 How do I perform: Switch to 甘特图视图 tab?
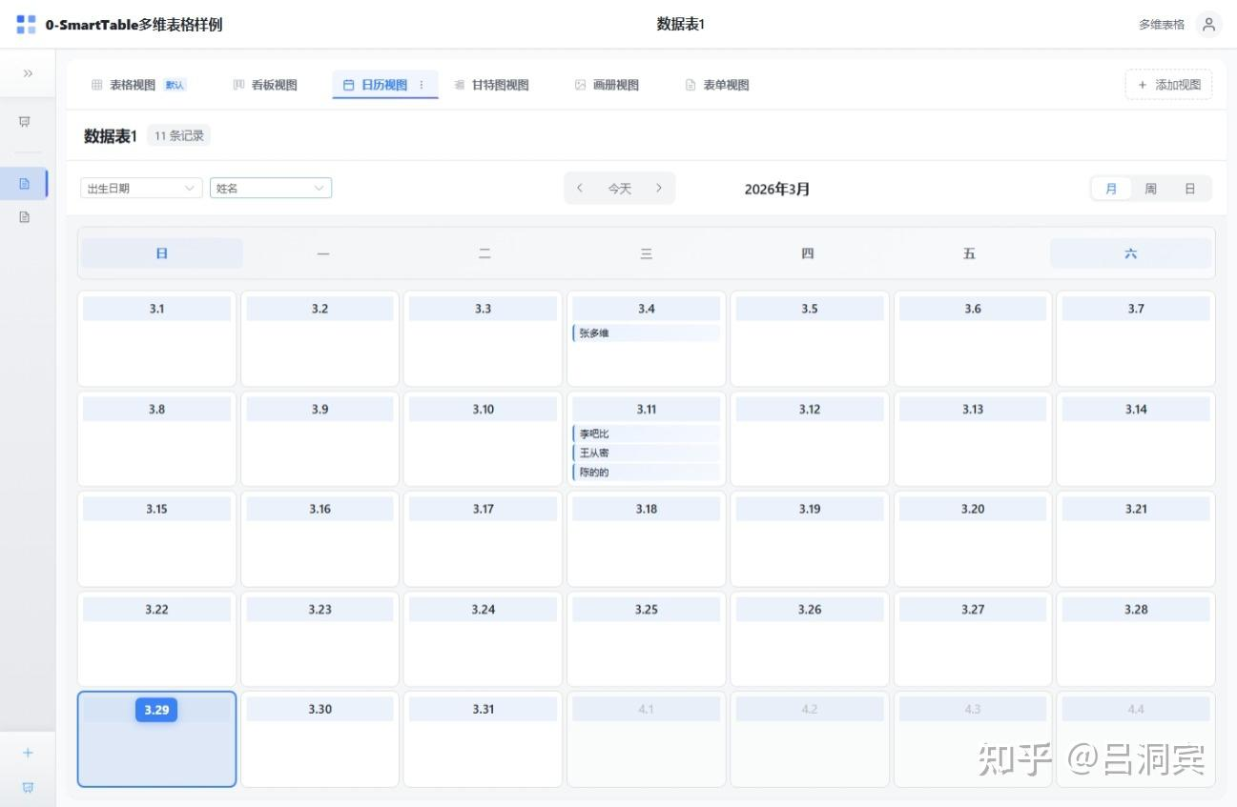pyautogui.click(x=491, y=85)
